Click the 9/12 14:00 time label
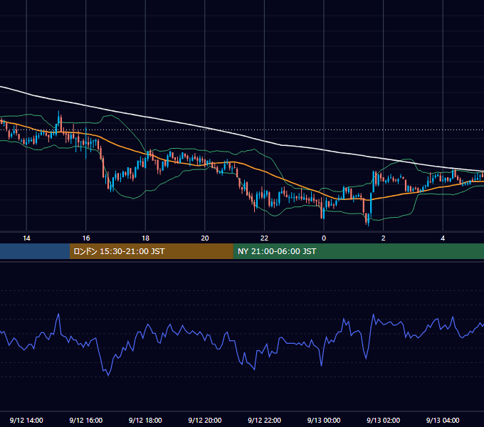484x427 pixels. pos(26,420)
